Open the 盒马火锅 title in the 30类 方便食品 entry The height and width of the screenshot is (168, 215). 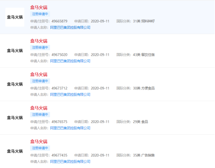pyautogui.click(x=39, y=74)
